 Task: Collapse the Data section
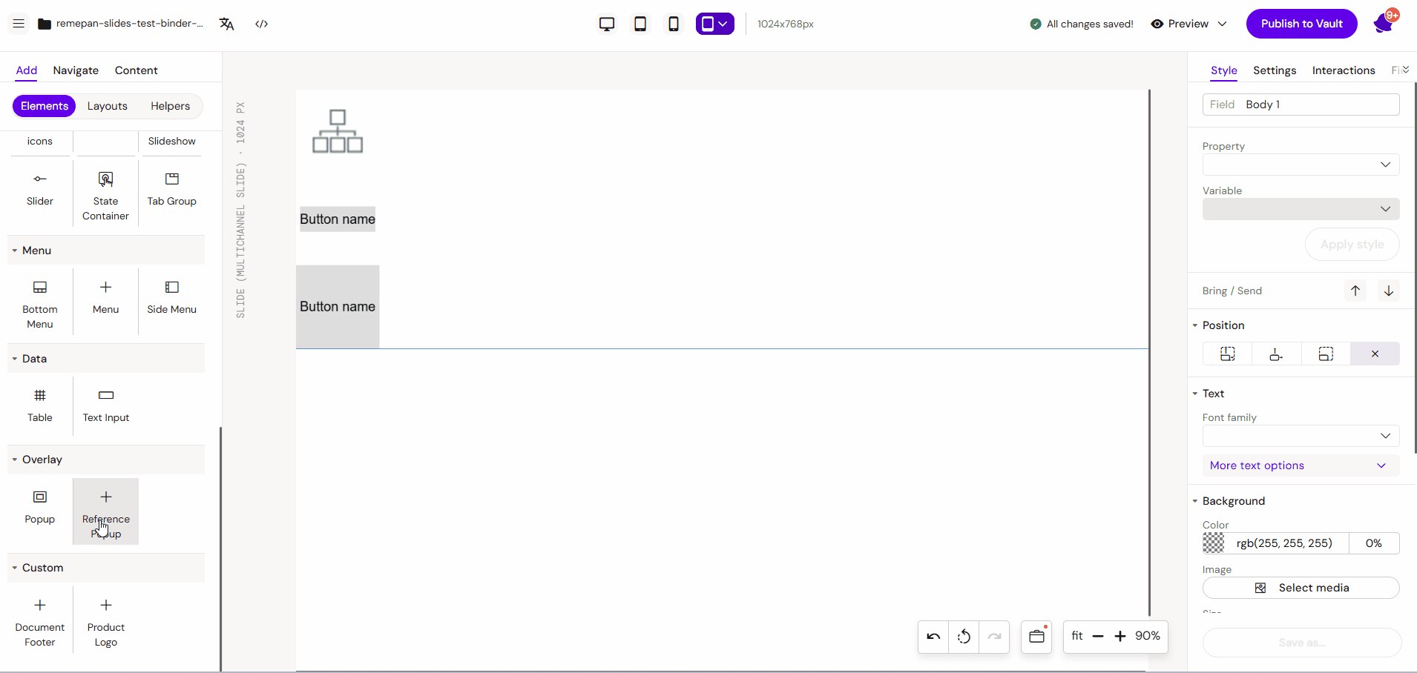106,359
